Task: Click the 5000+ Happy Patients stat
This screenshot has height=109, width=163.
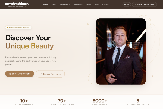Action: (x=100, y=102)
